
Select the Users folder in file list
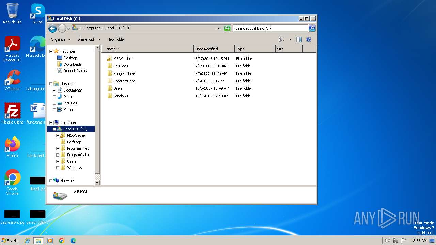[115, 88]
